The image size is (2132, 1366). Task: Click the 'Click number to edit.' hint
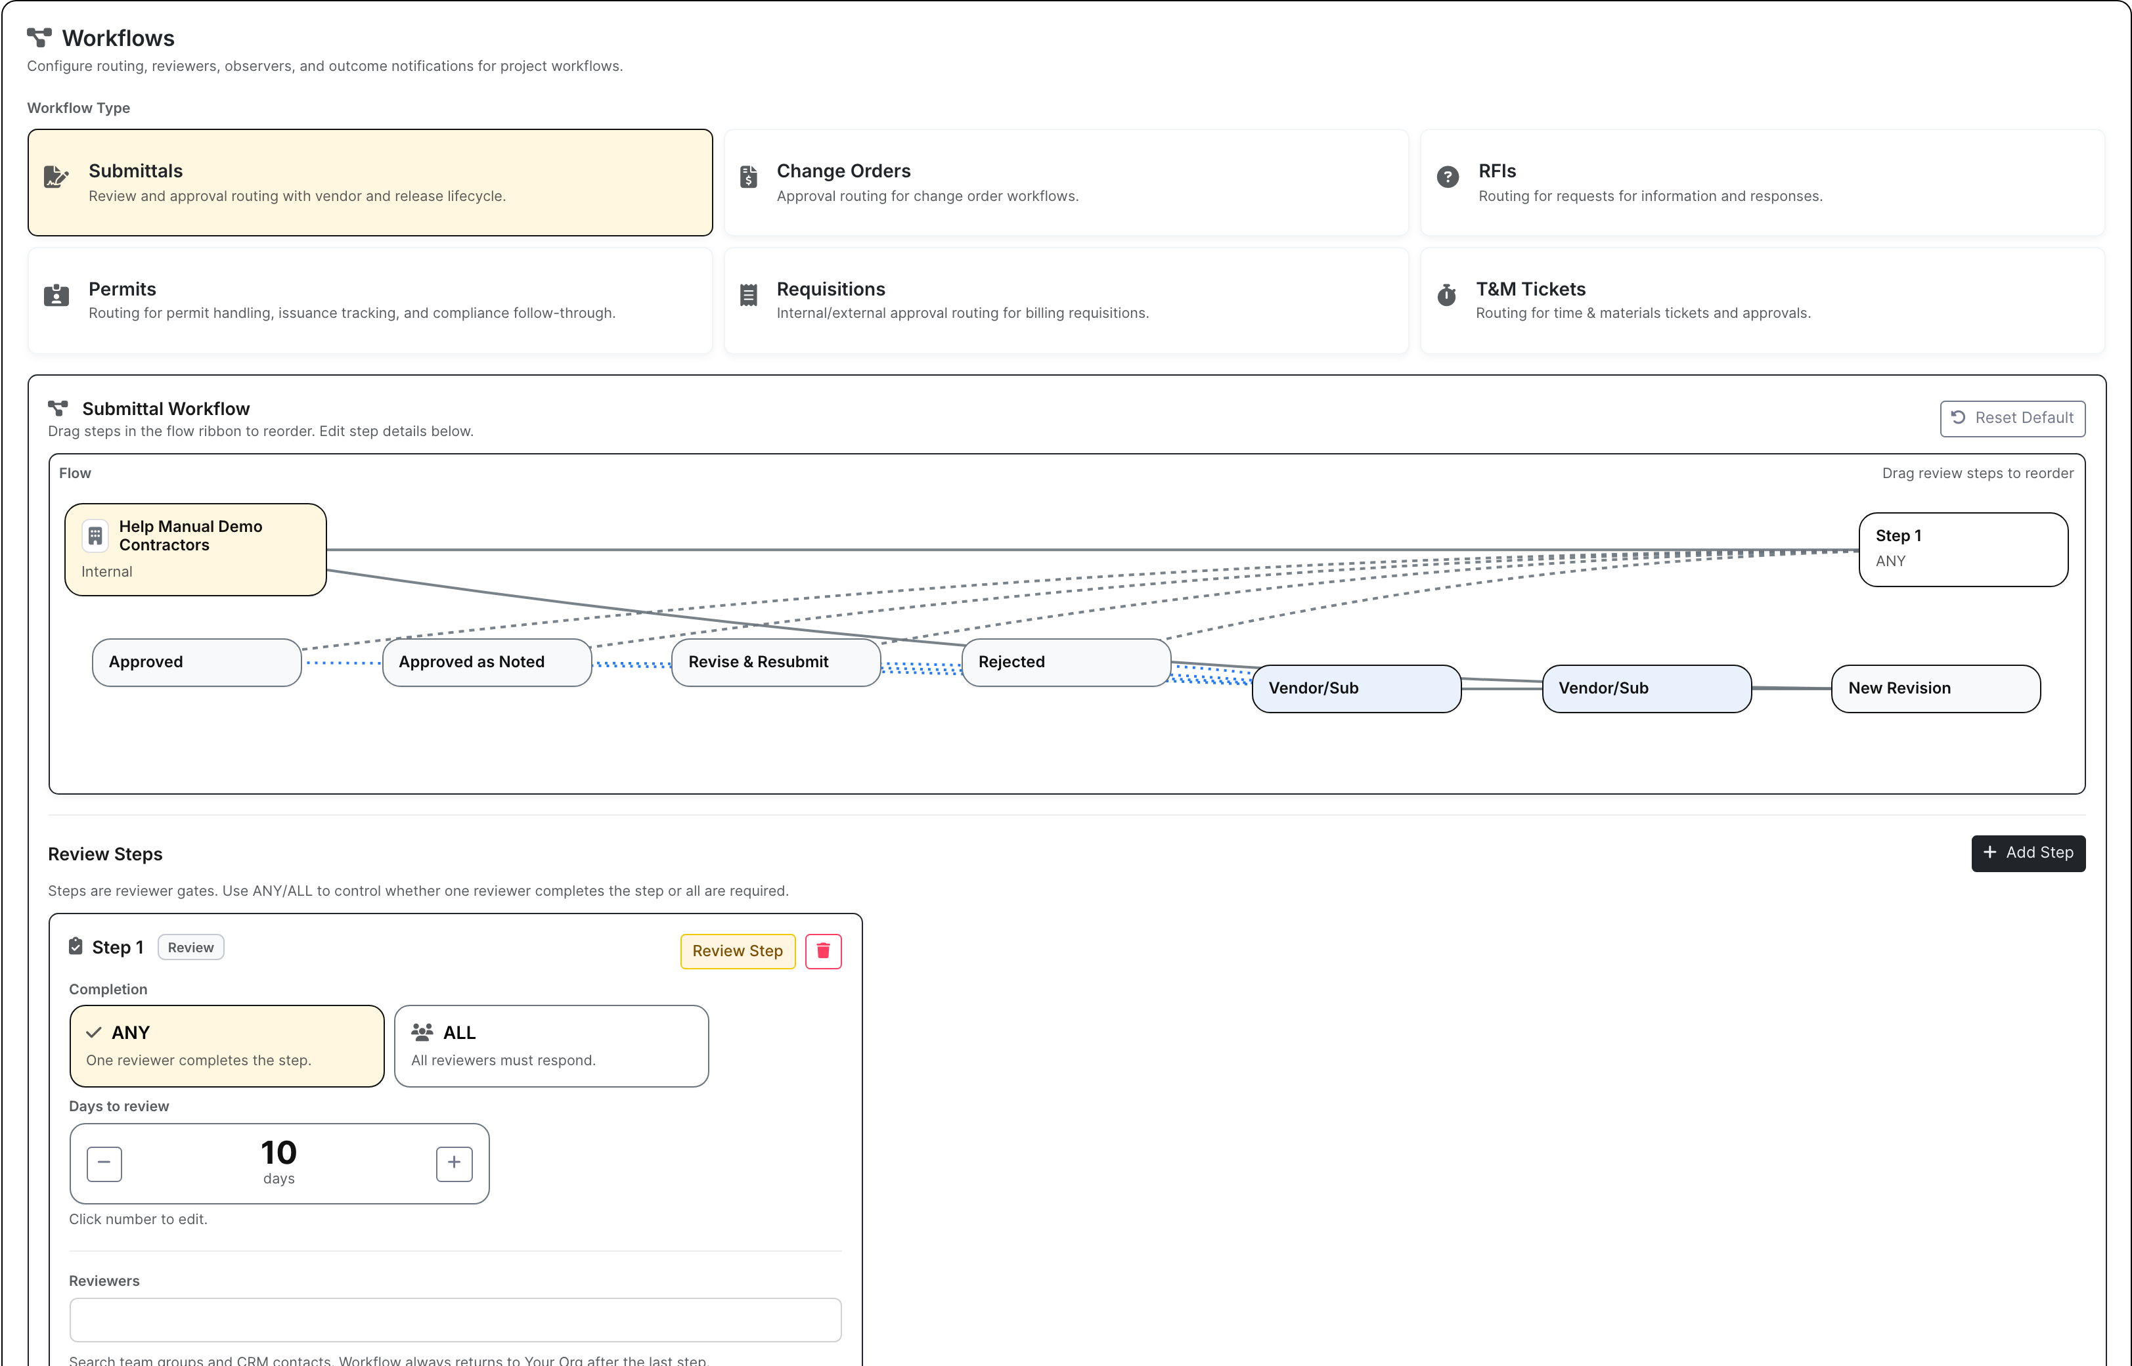tap(139, 1219)
